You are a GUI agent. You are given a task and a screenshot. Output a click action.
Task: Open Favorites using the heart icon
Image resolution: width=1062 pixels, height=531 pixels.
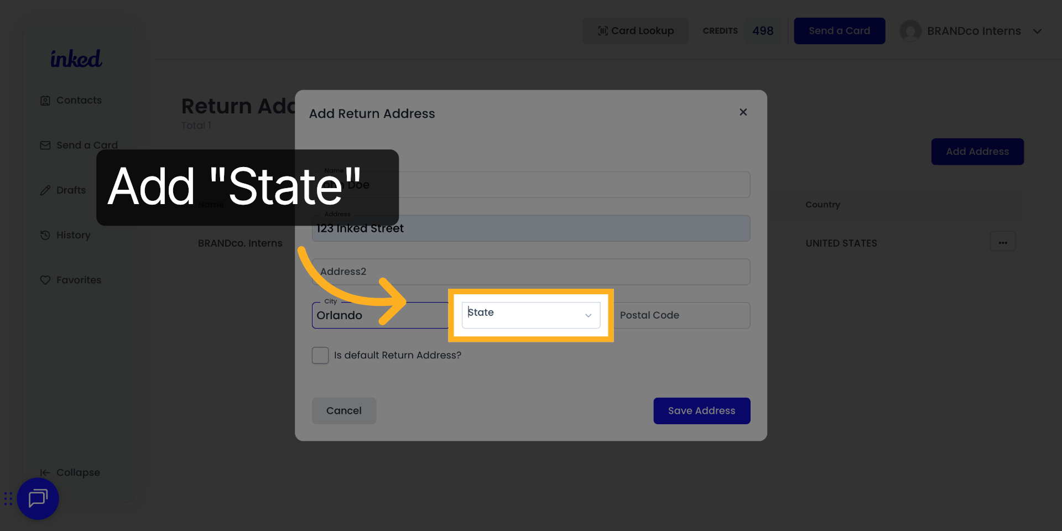pos(45,280)
